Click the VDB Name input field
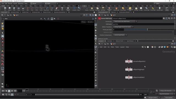 point(144,24)
